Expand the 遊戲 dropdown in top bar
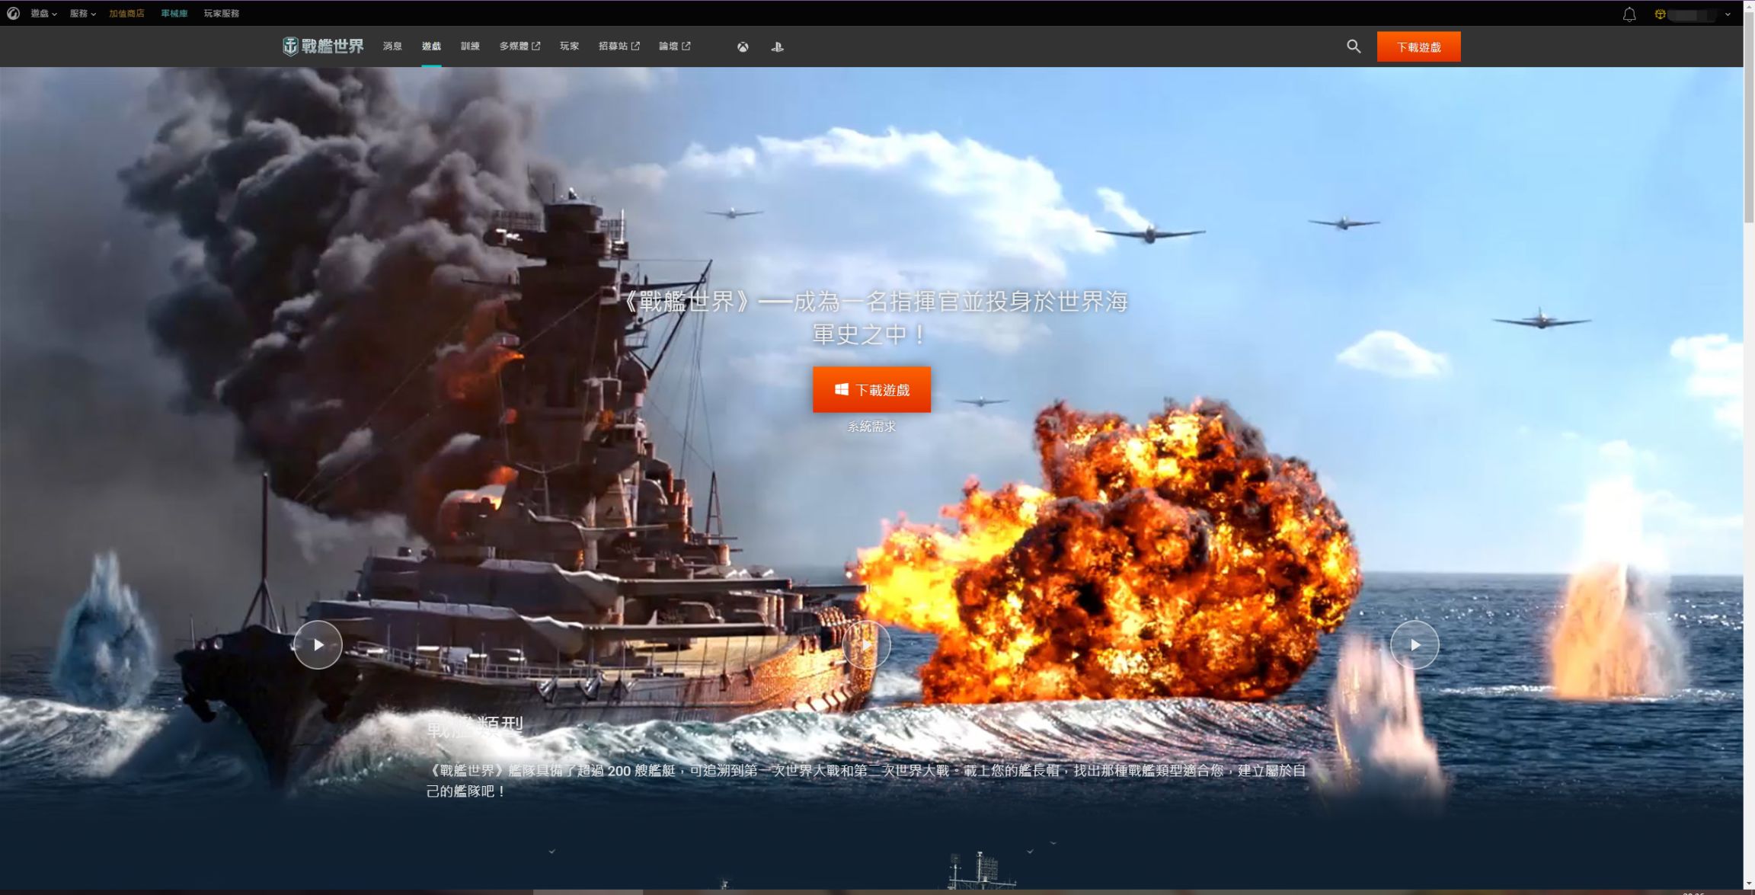The height and width of the screenshot is (895, 1755). tap(43, 14)
